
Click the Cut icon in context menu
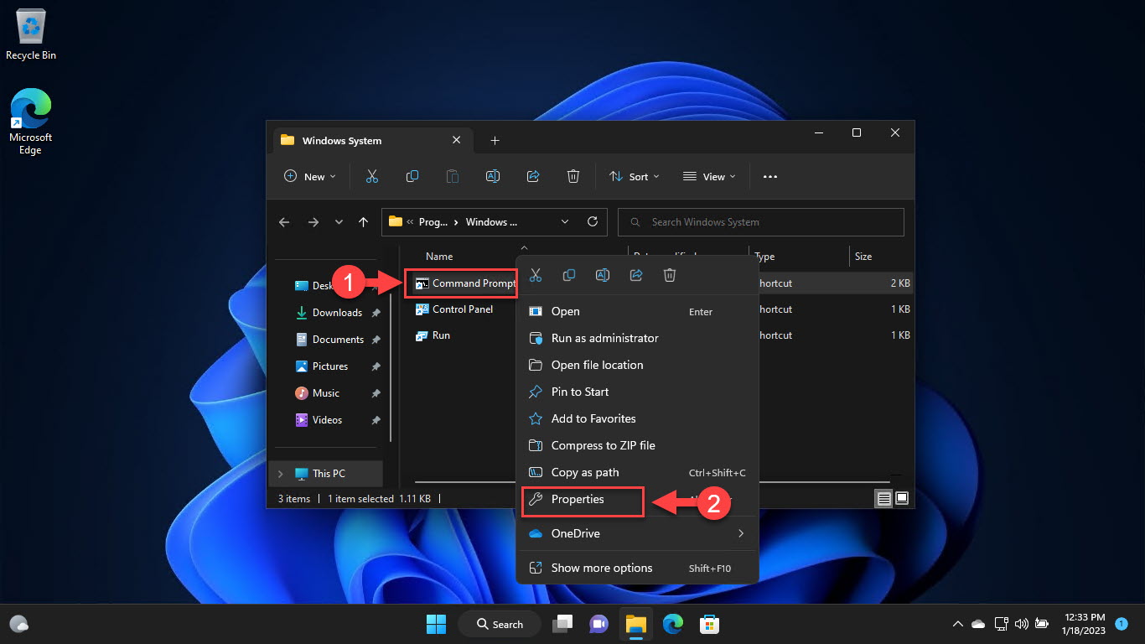pyautogui.click(x=536, y=275)
